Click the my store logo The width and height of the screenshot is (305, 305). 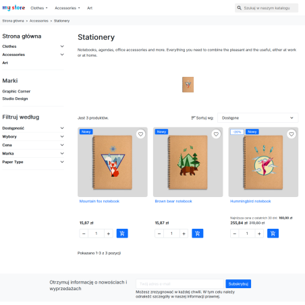[x=13, y=8]
